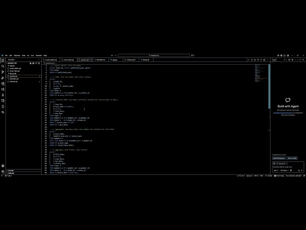
Task: Toggle the bottom panel layout
Action: point(284,56)
